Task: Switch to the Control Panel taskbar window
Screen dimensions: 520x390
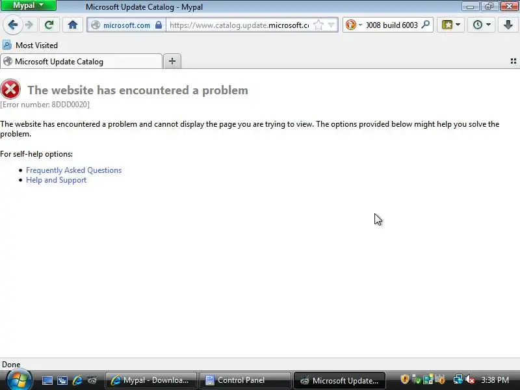Action: tap(245, 380)
